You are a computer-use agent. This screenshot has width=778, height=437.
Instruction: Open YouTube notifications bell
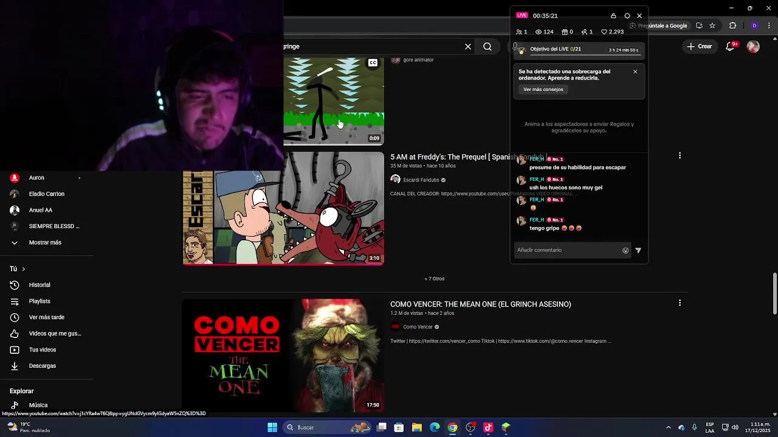click(731, 46)
